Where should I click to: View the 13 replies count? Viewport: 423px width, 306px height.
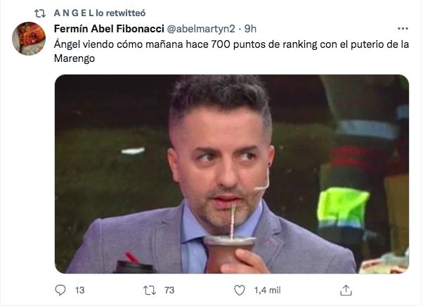[x=79, y=291]
